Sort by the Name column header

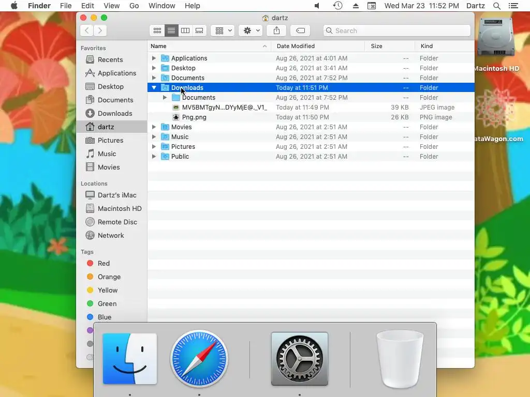coord(209,46)
